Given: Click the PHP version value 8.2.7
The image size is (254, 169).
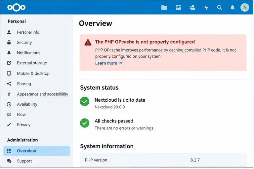Looking at the screenshot, I should (x=195, y=160).
